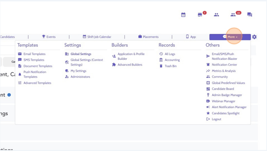
Task: Click the settings gear icon beside More
Action: click(x=254, y=37)
